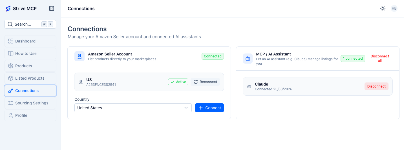This screenshot has height=150, width=404.
Task: Open the HB user avatar menu
Action: click(x=394, y=8)
